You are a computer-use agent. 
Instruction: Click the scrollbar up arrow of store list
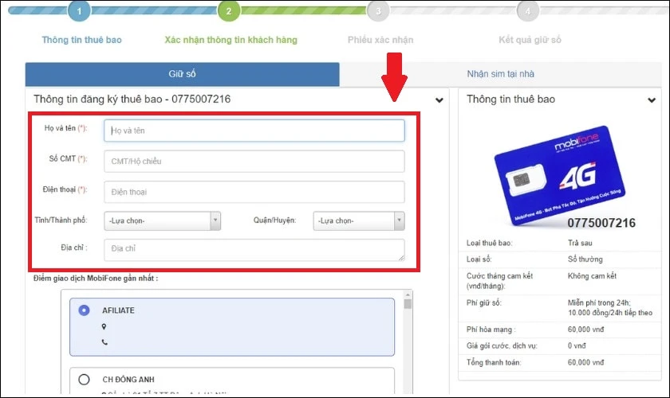[408, 295]
